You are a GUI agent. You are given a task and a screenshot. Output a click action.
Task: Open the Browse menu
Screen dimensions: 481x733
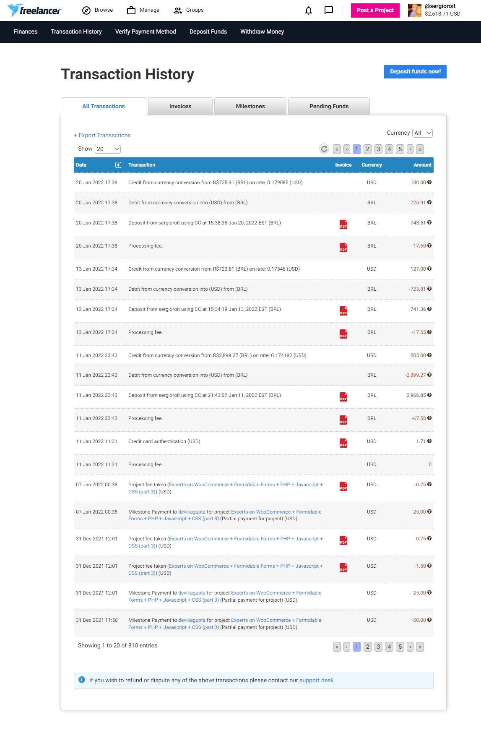[98, 10]
